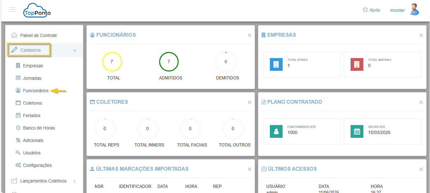Open Empresas in the sidebar
Image resolution: width=430 pixels, height=193 pixels.
pos(33,66)
